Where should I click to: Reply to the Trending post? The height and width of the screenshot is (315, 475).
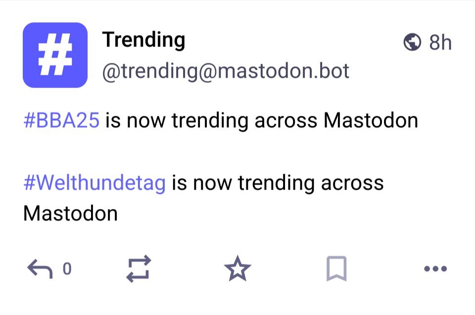(x=40, y=269)
